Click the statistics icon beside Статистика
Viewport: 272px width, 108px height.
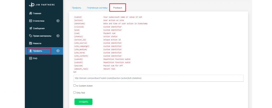coord(30,21)
